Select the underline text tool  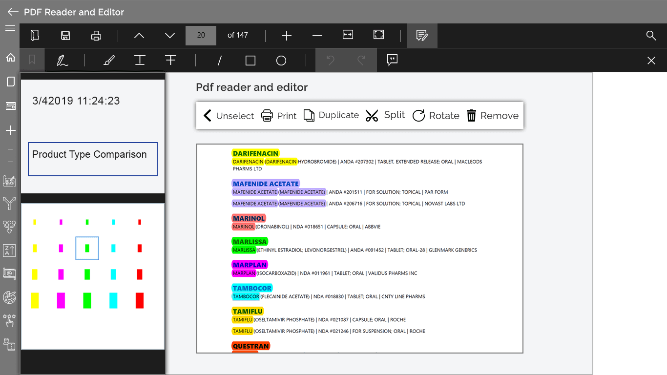(140, 60)
